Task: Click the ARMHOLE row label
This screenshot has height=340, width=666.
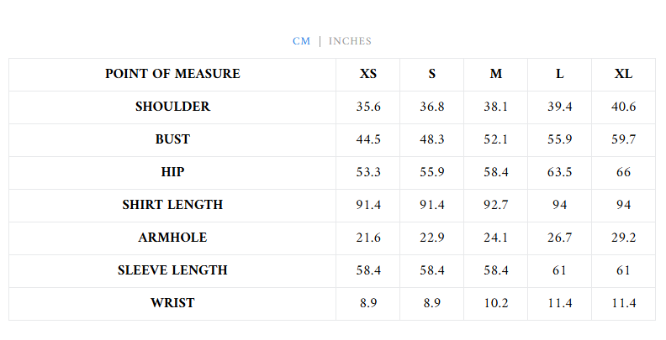Action: pos(172,238)
